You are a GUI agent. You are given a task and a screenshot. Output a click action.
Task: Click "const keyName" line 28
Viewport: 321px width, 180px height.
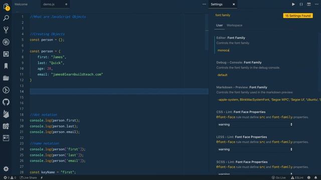(x=53, y=172)
